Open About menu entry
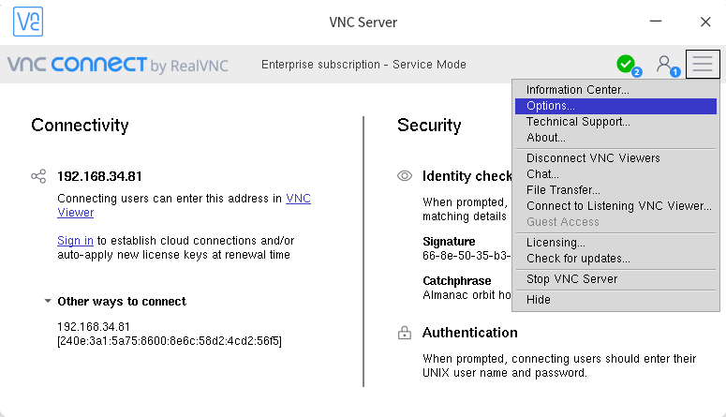Viewport: 726px width, 417px height. [545, 138]
